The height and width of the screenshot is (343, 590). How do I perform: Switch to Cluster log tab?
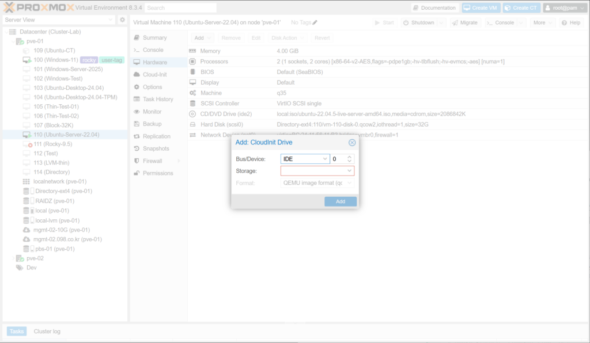pos(47,331)
